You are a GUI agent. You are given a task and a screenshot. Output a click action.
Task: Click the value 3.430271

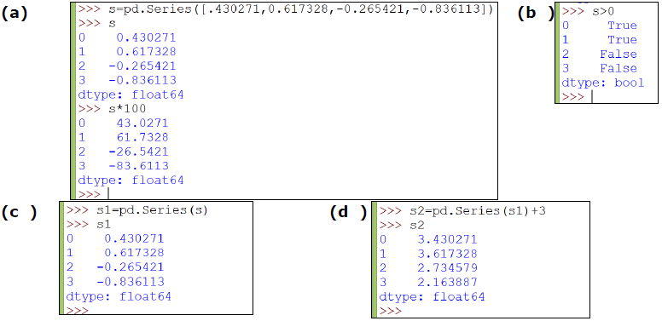[447, 240]
